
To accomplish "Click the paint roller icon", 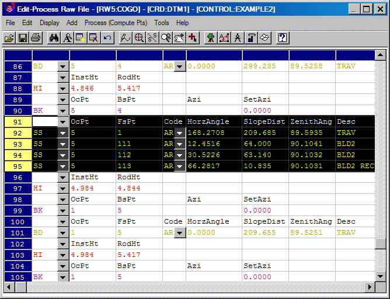I will [251, 38].
